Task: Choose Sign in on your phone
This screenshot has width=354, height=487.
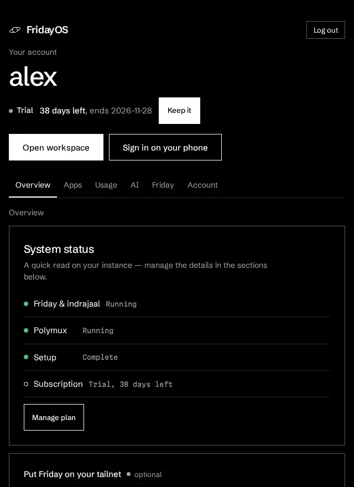Action: [x=165, y=147]
